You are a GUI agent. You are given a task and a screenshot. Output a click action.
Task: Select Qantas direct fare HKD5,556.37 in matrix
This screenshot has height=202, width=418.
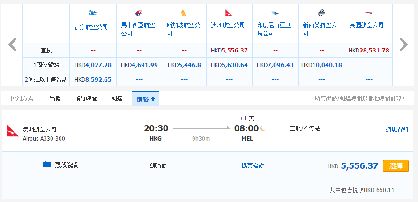(229, 50)
